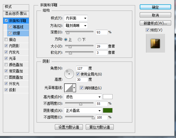Open 内阴影 settings panel
This screenshot has height=138, width=176.
[x=14, y=46]
